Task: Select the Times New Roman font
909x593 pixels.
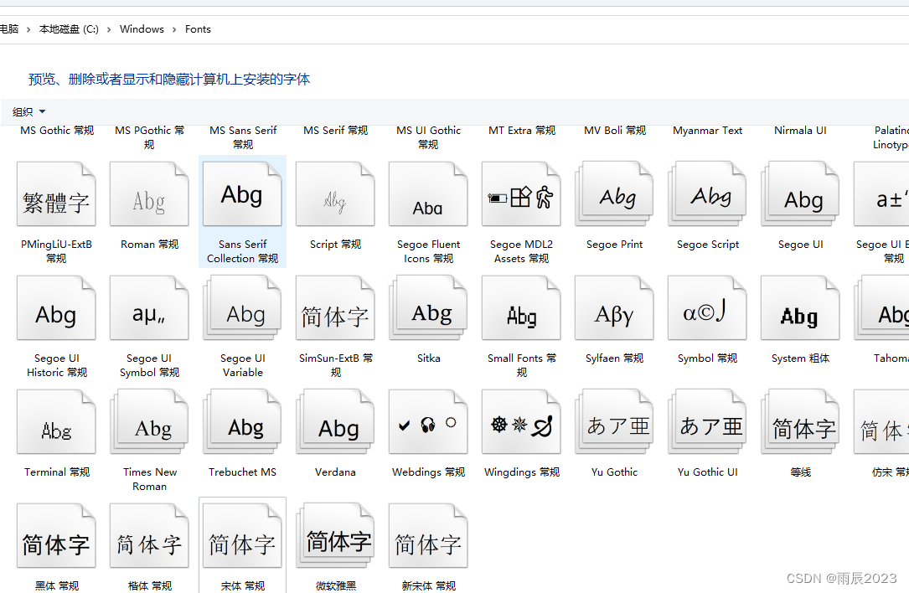Action: click(x=149, y=421)
